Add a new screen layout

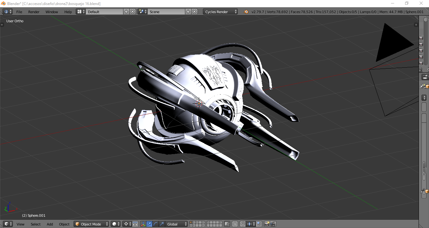pos(126,12)
